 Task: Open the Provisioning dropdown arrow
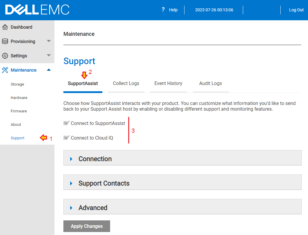pyautogui.click(x=49, y=41)
